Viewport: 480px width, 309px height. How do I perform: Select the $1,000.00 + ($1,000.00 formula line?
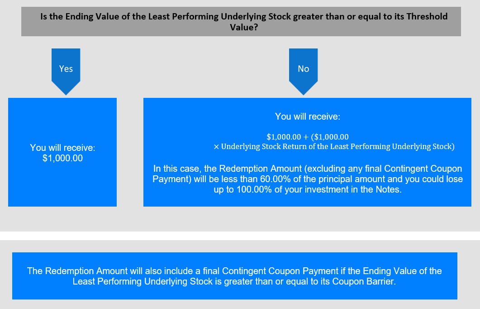click(307, 137)
